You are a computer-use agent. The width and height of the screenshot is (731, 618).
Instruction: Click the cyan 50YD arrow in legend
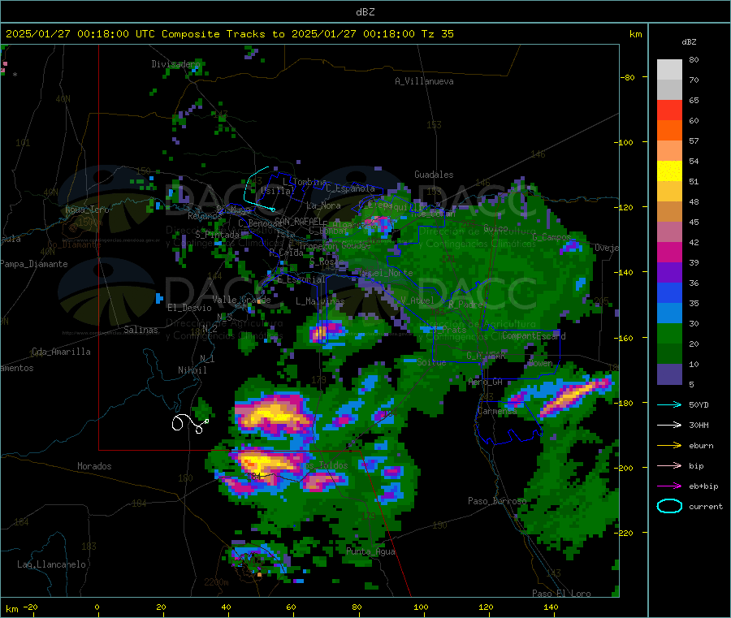[x=669, y=404]
